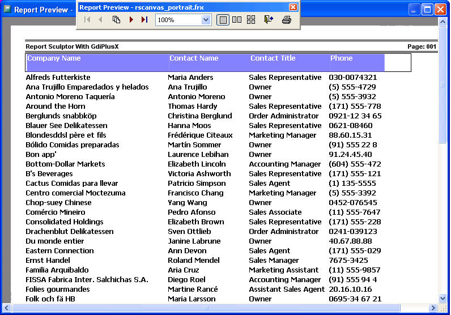Jump to the last report page
Viewport: 451px width, 315px height.
(144, 20)
